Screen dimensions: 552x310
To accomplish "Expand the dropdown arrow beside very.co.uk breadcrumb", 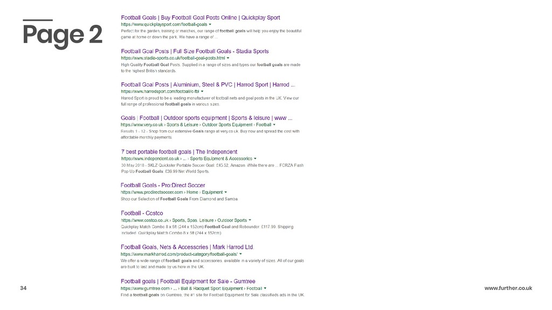I will point(274,125).
